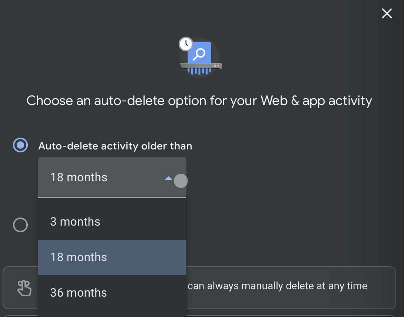Click the grey cursor circle on the dropdown
404x317 pixels.
pos(181,181)
